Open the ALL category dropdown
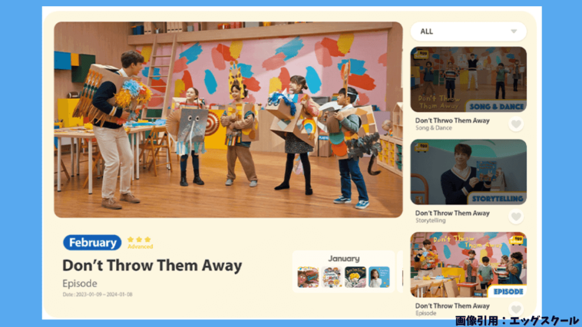The height and width of the screenshot is (327, 582). [468, 32]
